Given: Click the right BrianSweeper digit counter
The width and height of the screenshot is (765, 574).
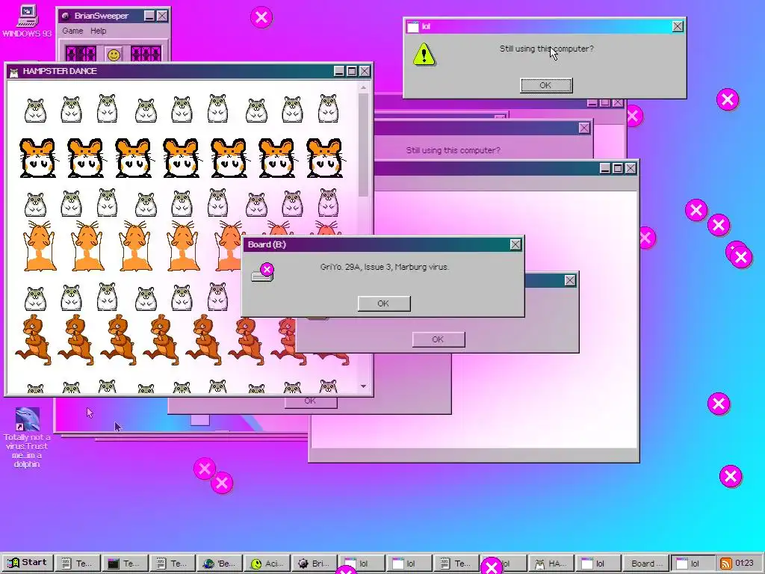Looking at the screenshot, I should [x=146, y=54].
